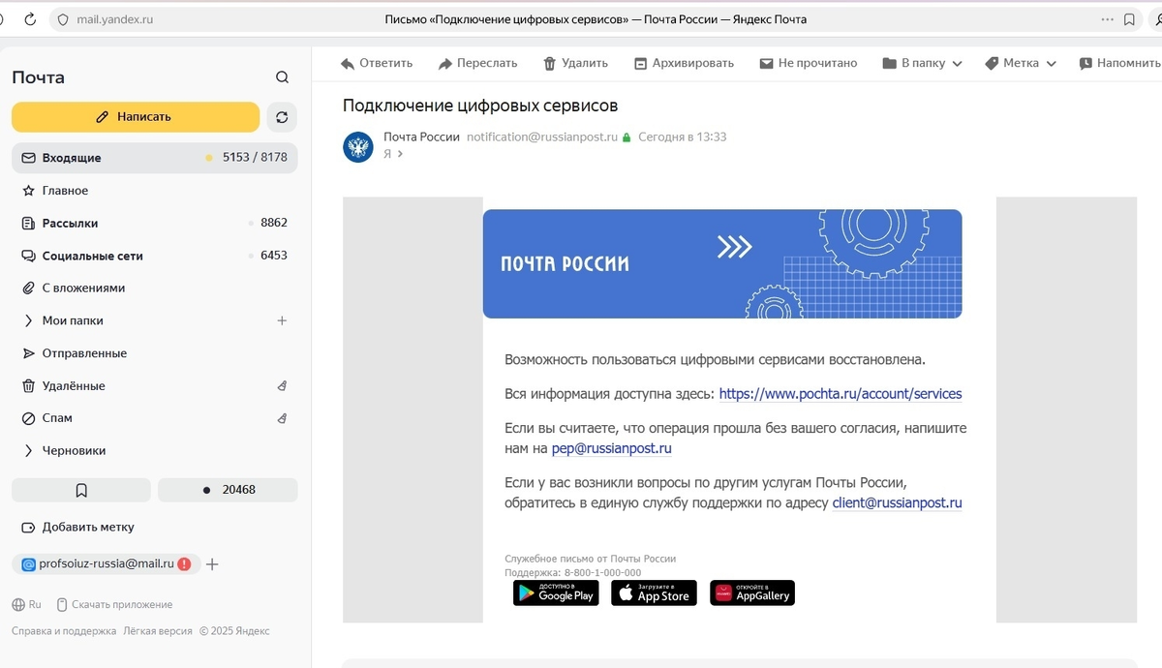Click Почта logo heading in sidebar
1162x668 pixels.
click(x=39, y=77)
